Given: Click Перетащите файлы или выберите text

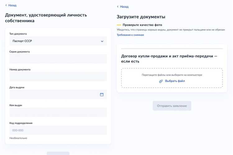Looking at the screenshot, I should point(172,75).
